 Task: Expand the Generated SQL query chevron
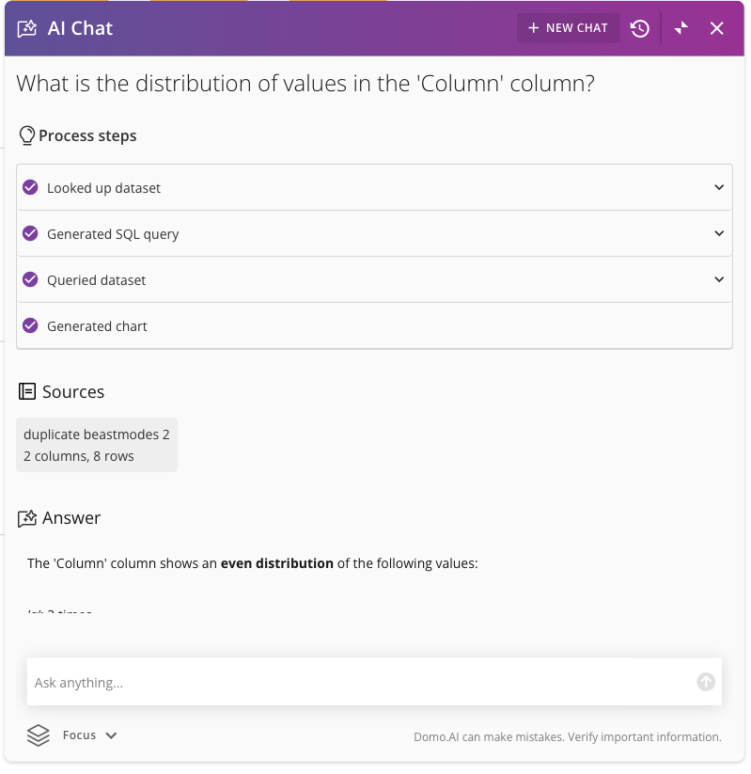click(719, 233)
